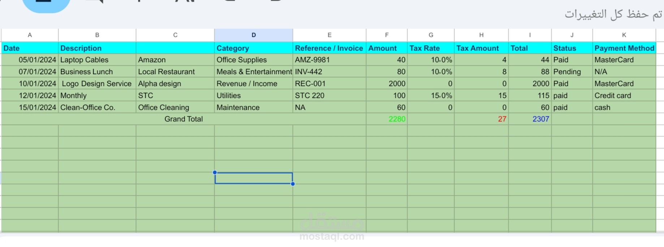Select the 'STC' vendor cell
The width and height of the screenshot is (664, 247).
(175, 96)
